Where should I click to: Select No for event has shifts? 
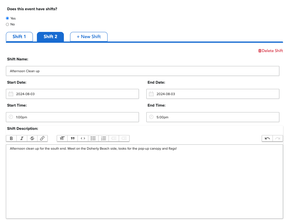tap(7, 24)
